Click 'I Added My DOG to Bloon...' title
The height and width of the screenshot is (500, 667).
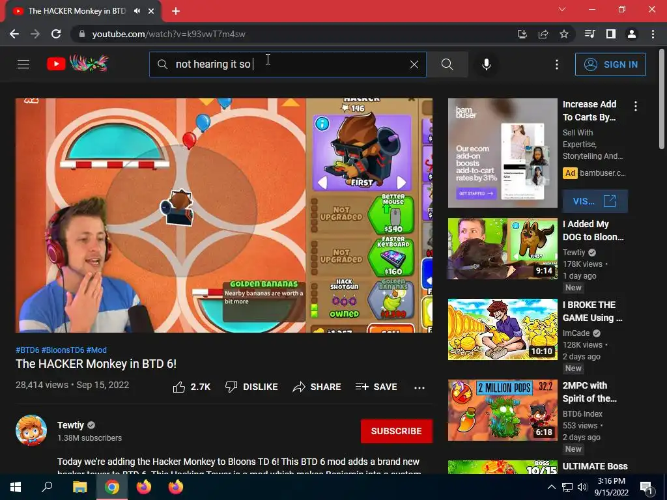593,230
